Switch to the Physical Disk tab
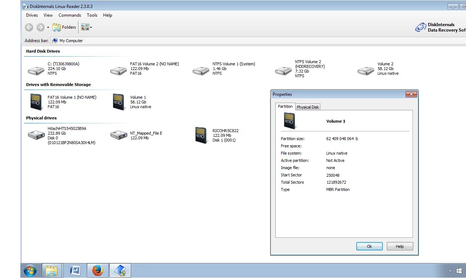The height and width of the screenshot is (278, 466). coord(308,107)
